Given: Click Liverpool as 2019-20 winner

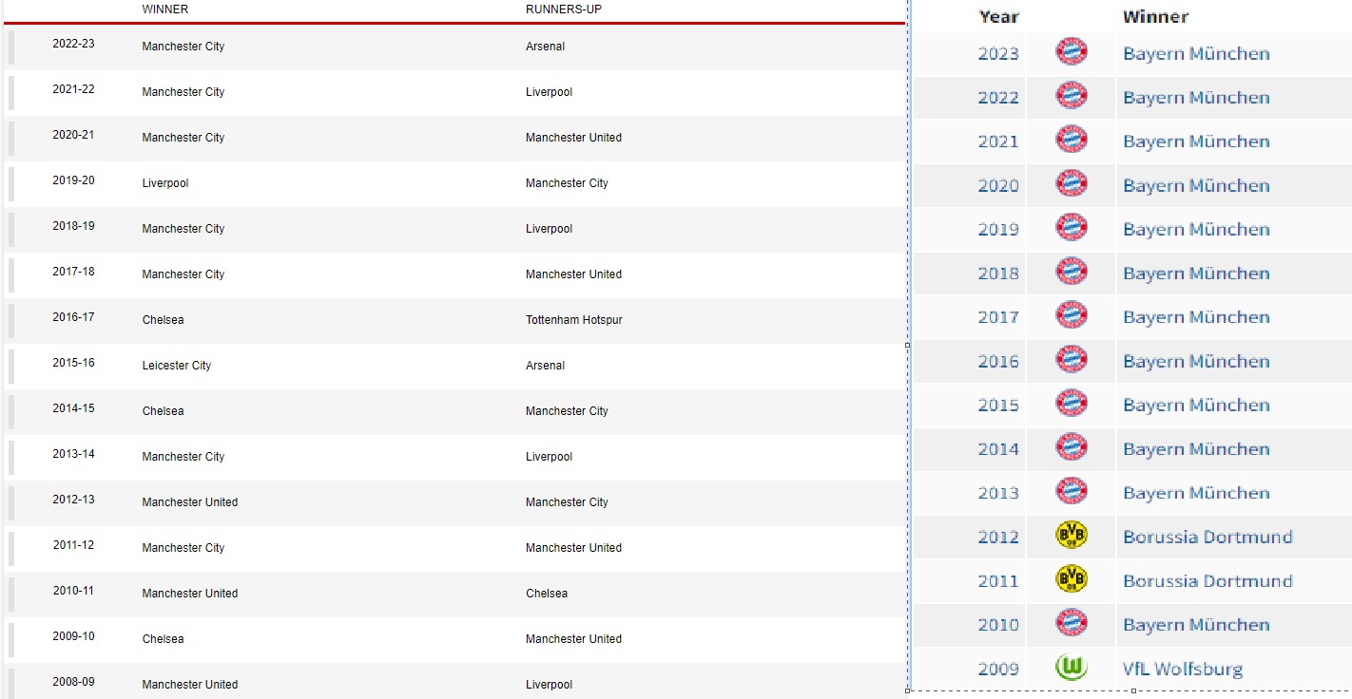Looking at the screenshot, I should [x=165, y=183].
